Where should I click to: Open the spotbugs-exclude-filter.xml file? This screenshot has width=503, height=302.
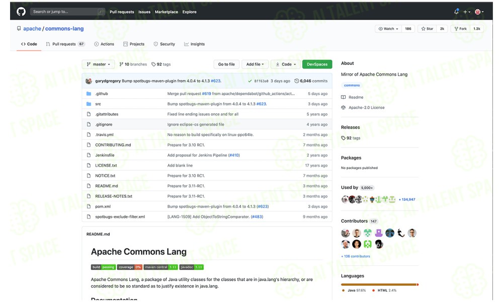pyautogui.click(x=120, y=217)
